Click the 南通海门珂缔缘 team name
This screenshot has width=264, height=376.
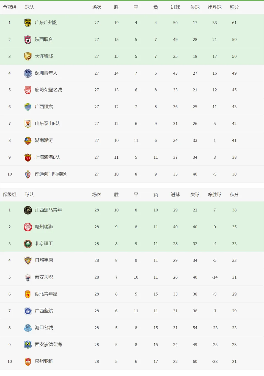51,174
